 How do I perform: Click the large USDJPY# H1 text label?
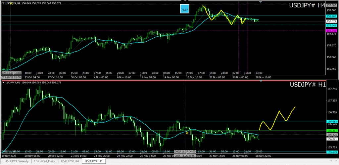click(x=308, y=85)
